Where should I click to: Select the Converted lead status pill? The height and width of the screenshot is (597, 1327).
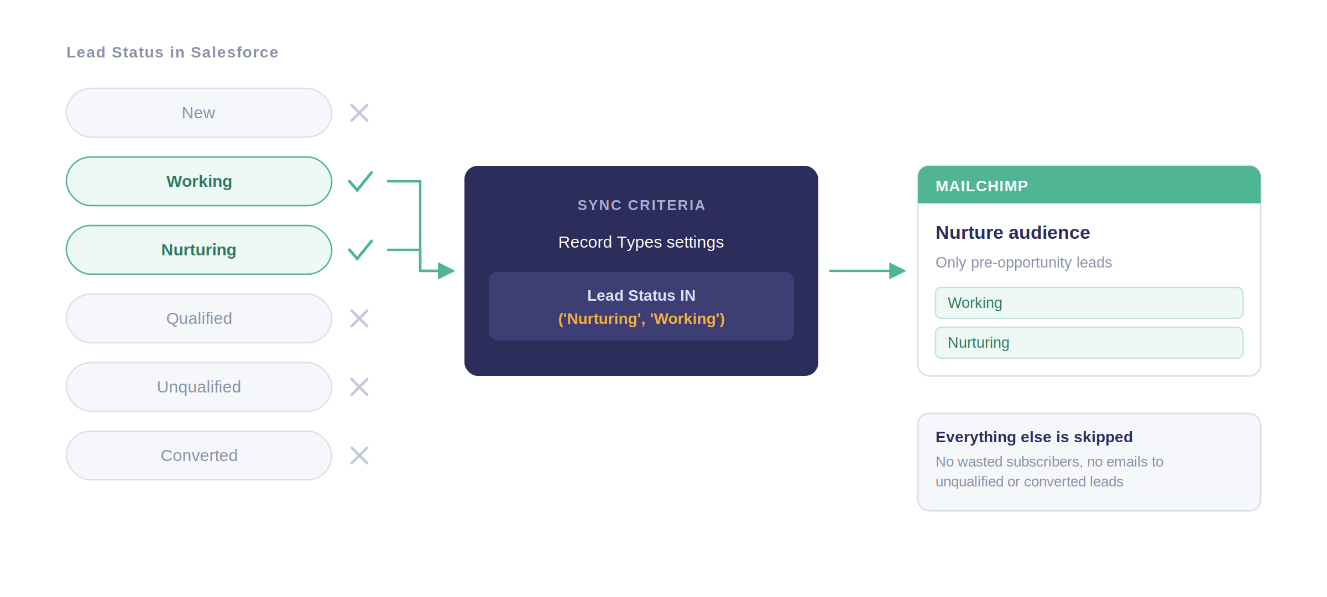pos(199,455)
